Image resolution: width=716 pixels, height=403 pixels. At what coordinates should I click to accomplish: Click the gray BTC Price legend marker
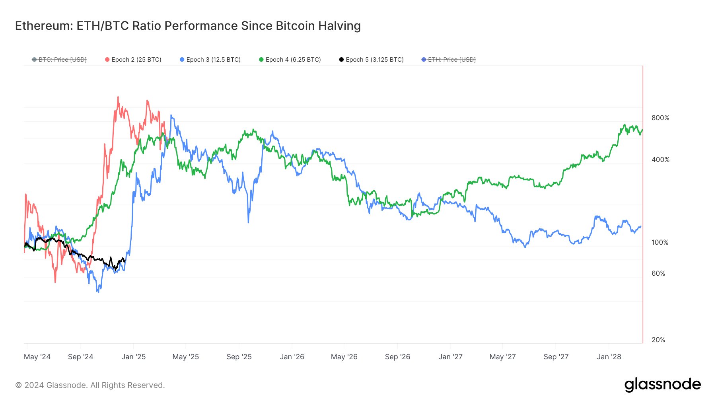(35, 60)
